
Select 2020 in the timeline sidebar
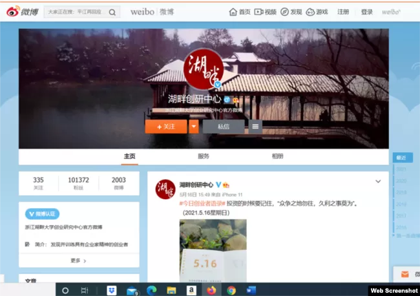401,181
